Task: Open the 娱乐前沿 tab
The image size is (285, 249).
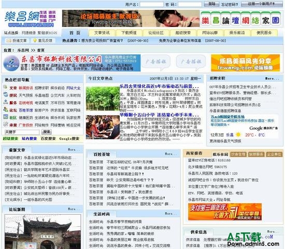Action: [x=237, y=33]
